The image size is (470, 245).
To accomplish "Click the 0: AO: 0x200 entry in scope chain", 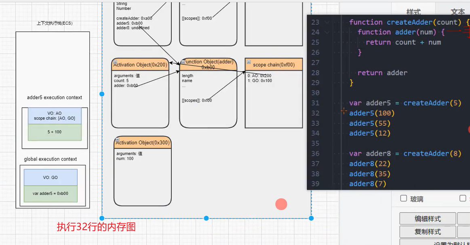I will click(259, 76).
